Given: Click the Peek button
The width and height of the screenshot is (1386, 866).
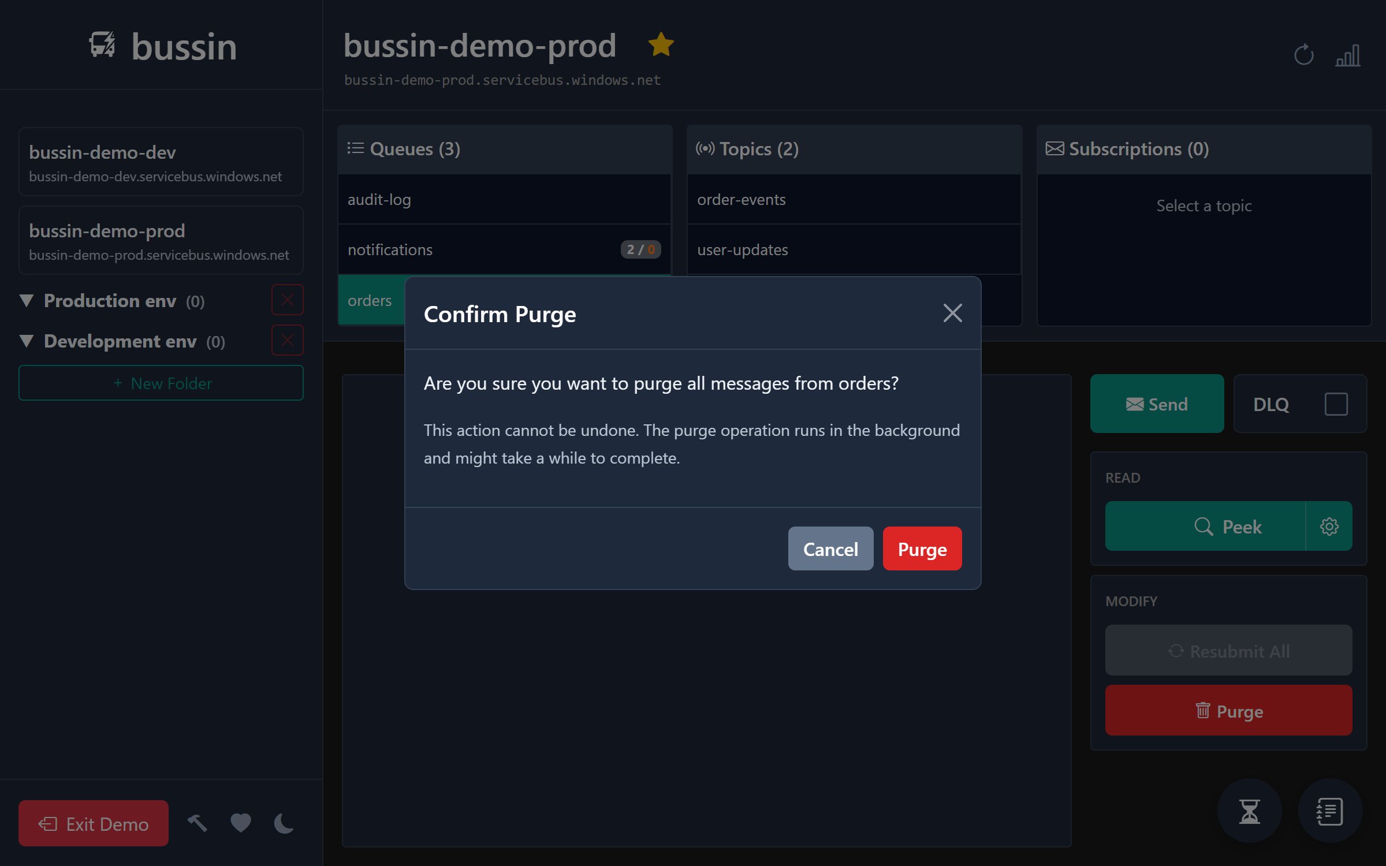Looking at the screenshot, I should [x=1205, y=526].
